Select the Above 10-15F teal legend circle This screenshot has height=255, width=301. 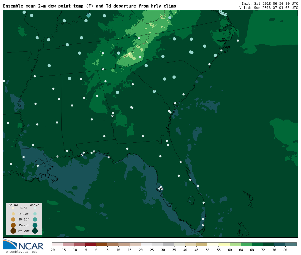(x=35, y=220)
